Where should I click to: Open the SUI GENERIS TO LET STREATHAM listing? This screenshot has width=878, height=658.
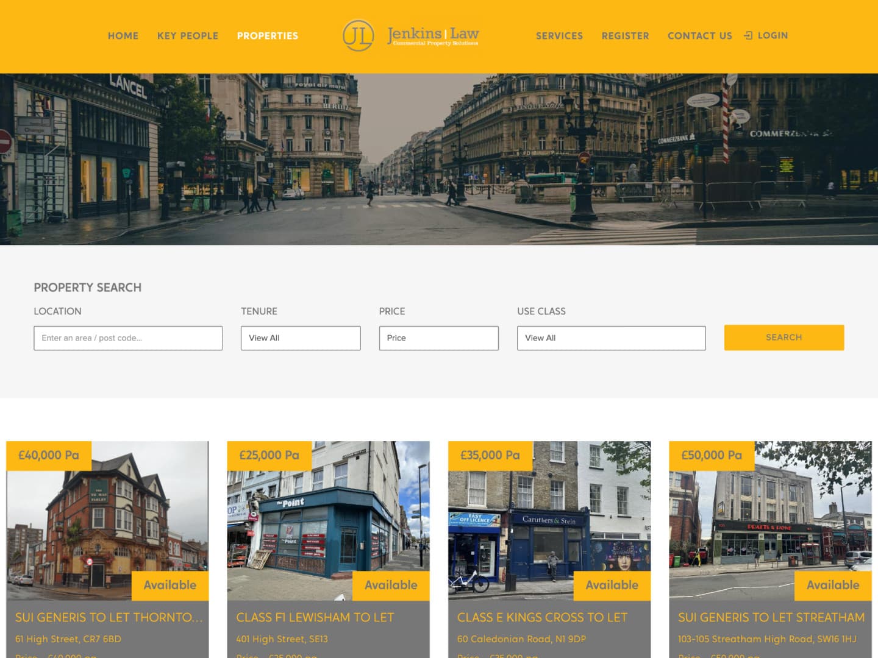772,617
